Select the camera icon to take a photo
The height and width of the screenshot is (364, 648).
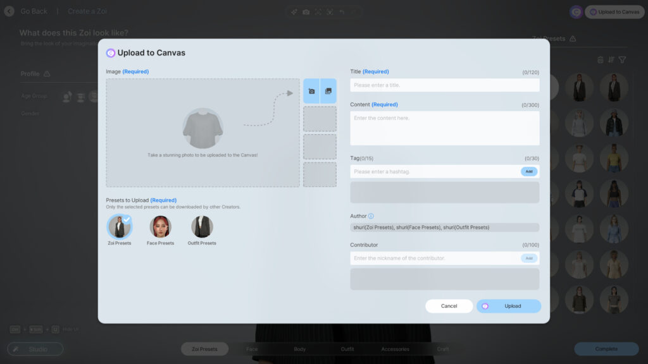[x=313, y=90]
